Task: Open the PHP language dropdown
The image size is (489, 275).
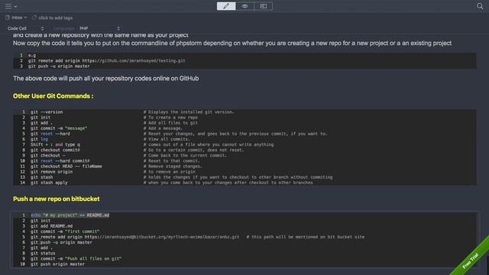Action: tap(99, 28)
